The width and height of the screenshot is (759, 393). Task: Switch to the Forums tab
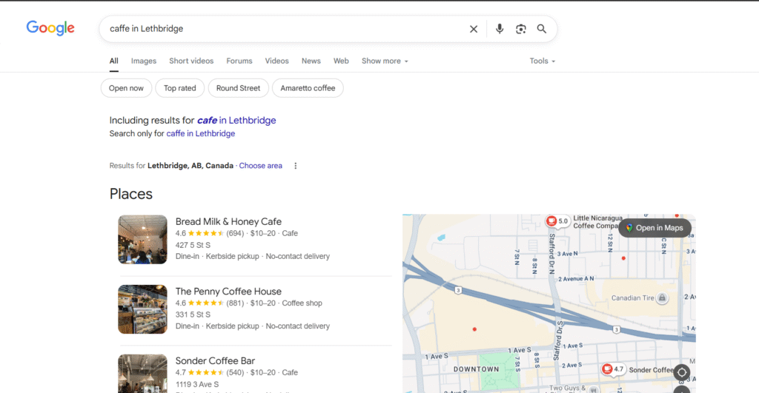pyautogui.click(x=239, y=61)
